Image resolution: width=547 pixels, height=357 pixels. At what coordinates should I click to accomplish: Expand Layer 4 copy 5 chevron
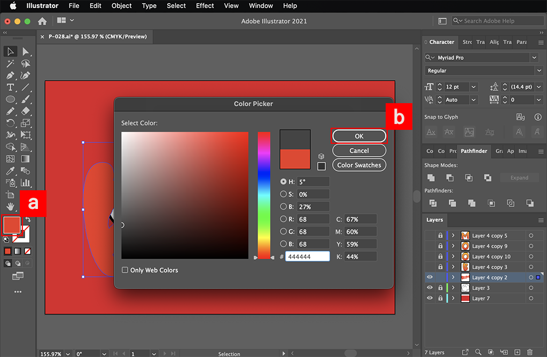click(453, 235)
